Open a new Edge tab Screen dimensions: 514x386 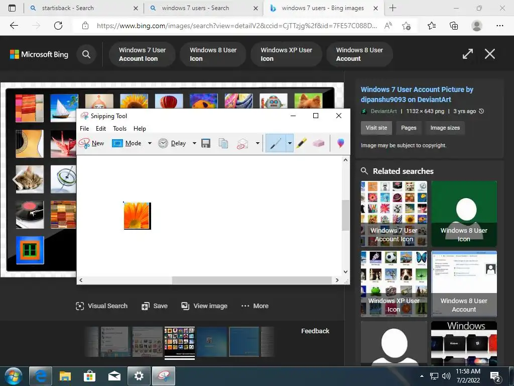(393, 8)
